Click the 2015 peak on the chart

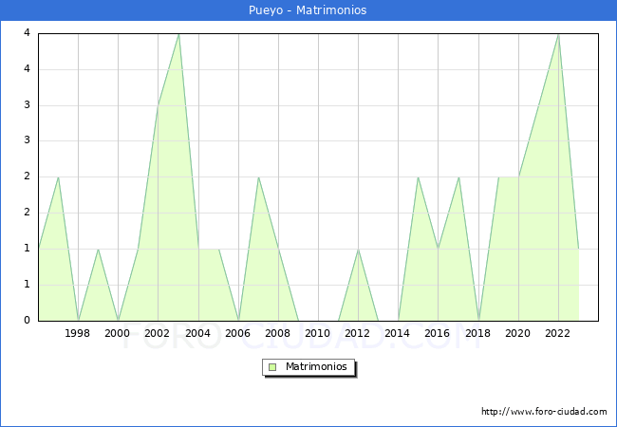tap(418, 177)
